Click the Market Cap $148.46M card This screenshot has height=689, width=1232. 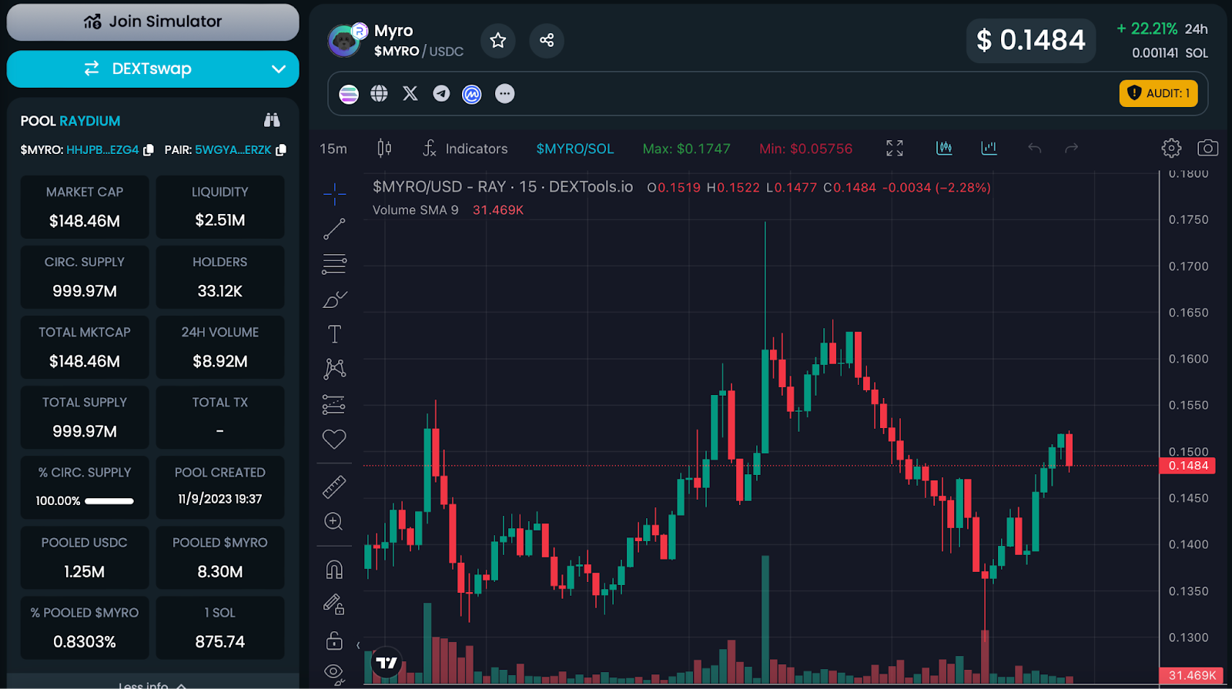click(85, 207)
